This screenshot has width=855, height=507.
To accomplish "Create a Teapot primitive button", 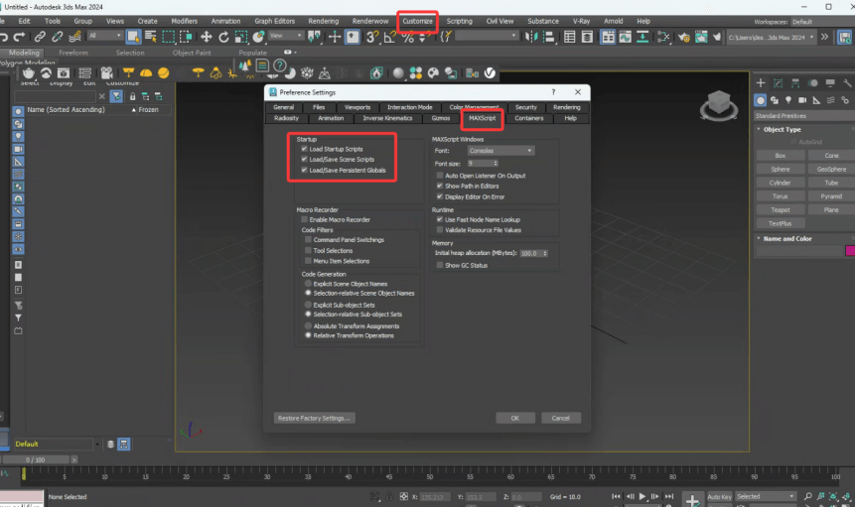I will pos(781,209).
